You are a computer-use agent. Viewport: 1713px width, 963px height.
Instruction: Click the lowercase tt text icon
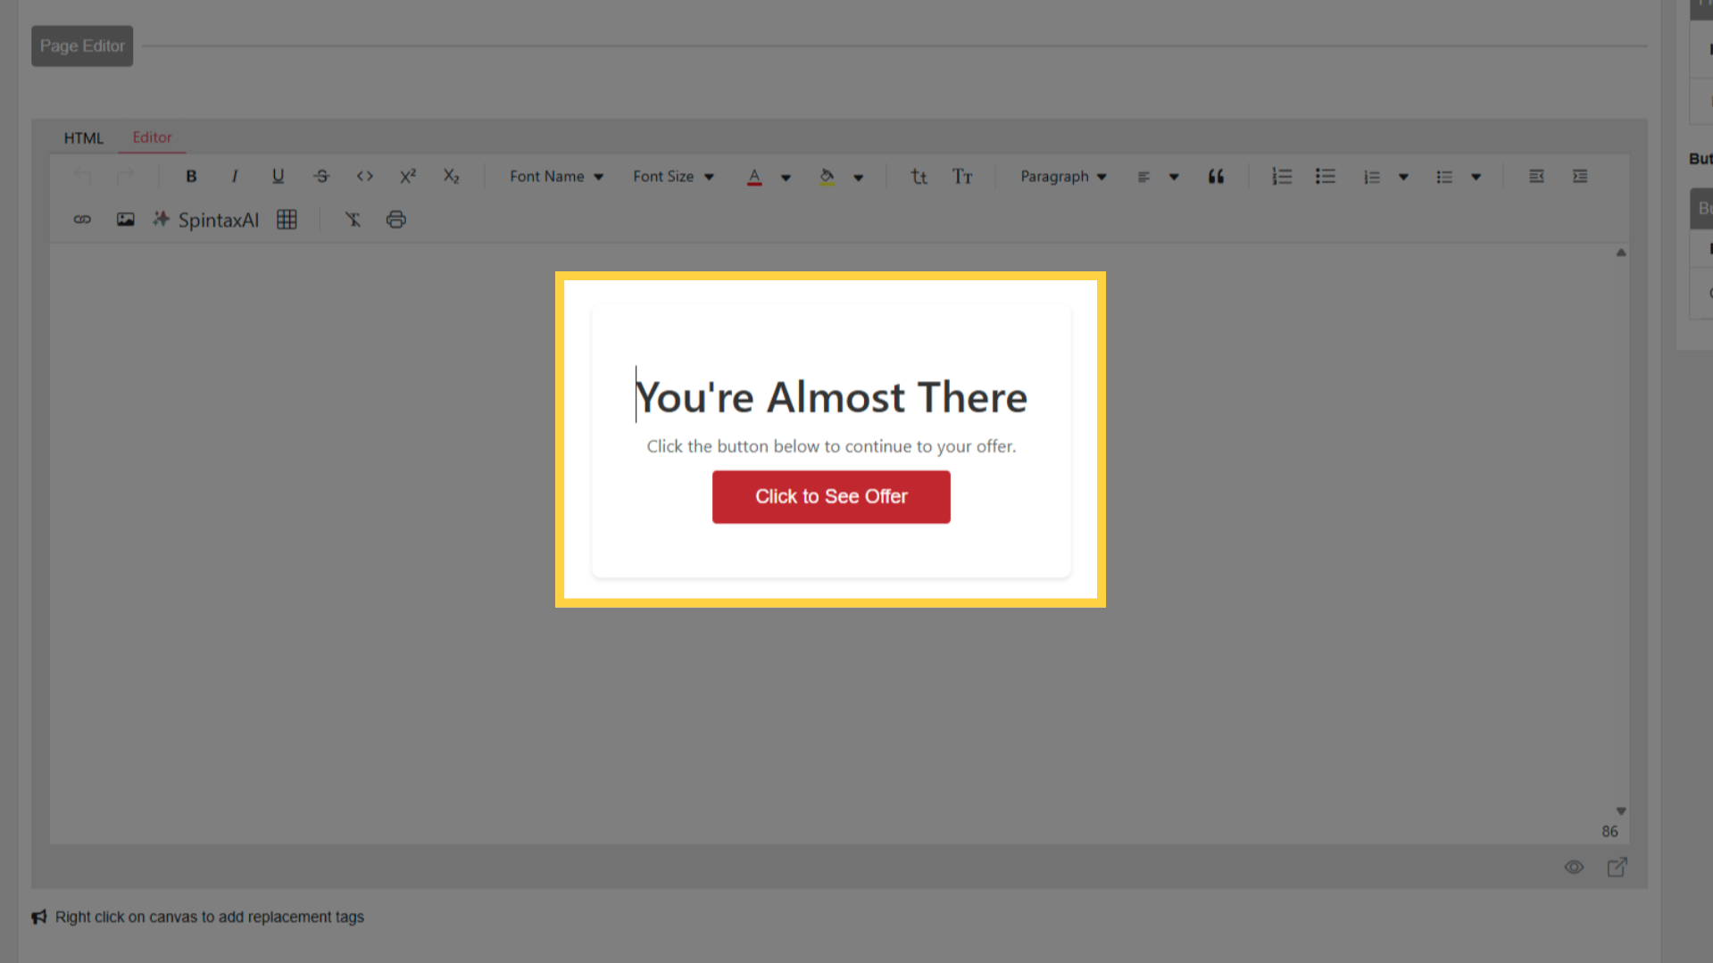pyautogui.click(x=919, y=177)
